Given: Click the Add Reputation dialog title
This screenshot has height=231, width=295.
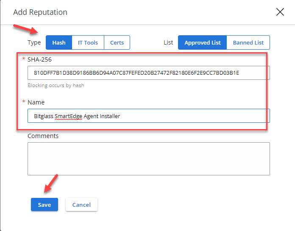Looking at the screenshot, I should (x=40, y=12).
